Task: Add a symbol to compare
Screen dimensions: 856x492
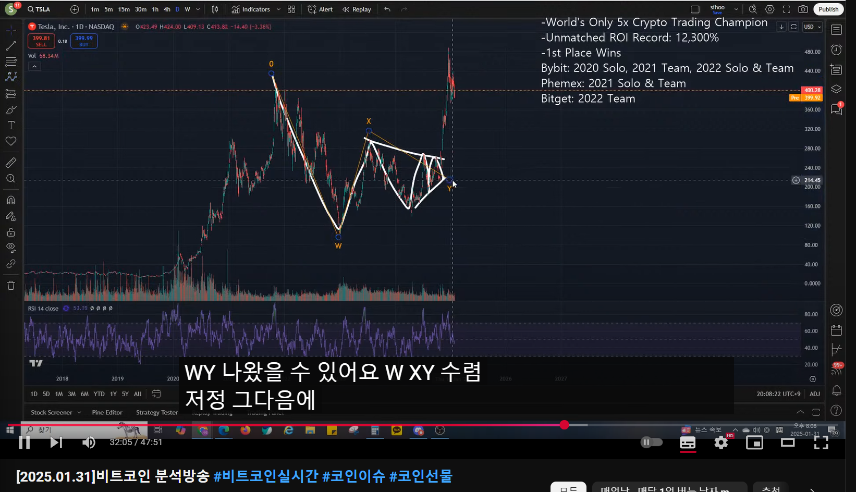Action: (75, 9)
